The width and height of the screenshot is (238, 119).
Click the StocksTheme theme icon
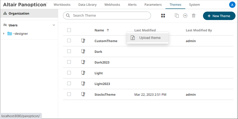[83, 94]
